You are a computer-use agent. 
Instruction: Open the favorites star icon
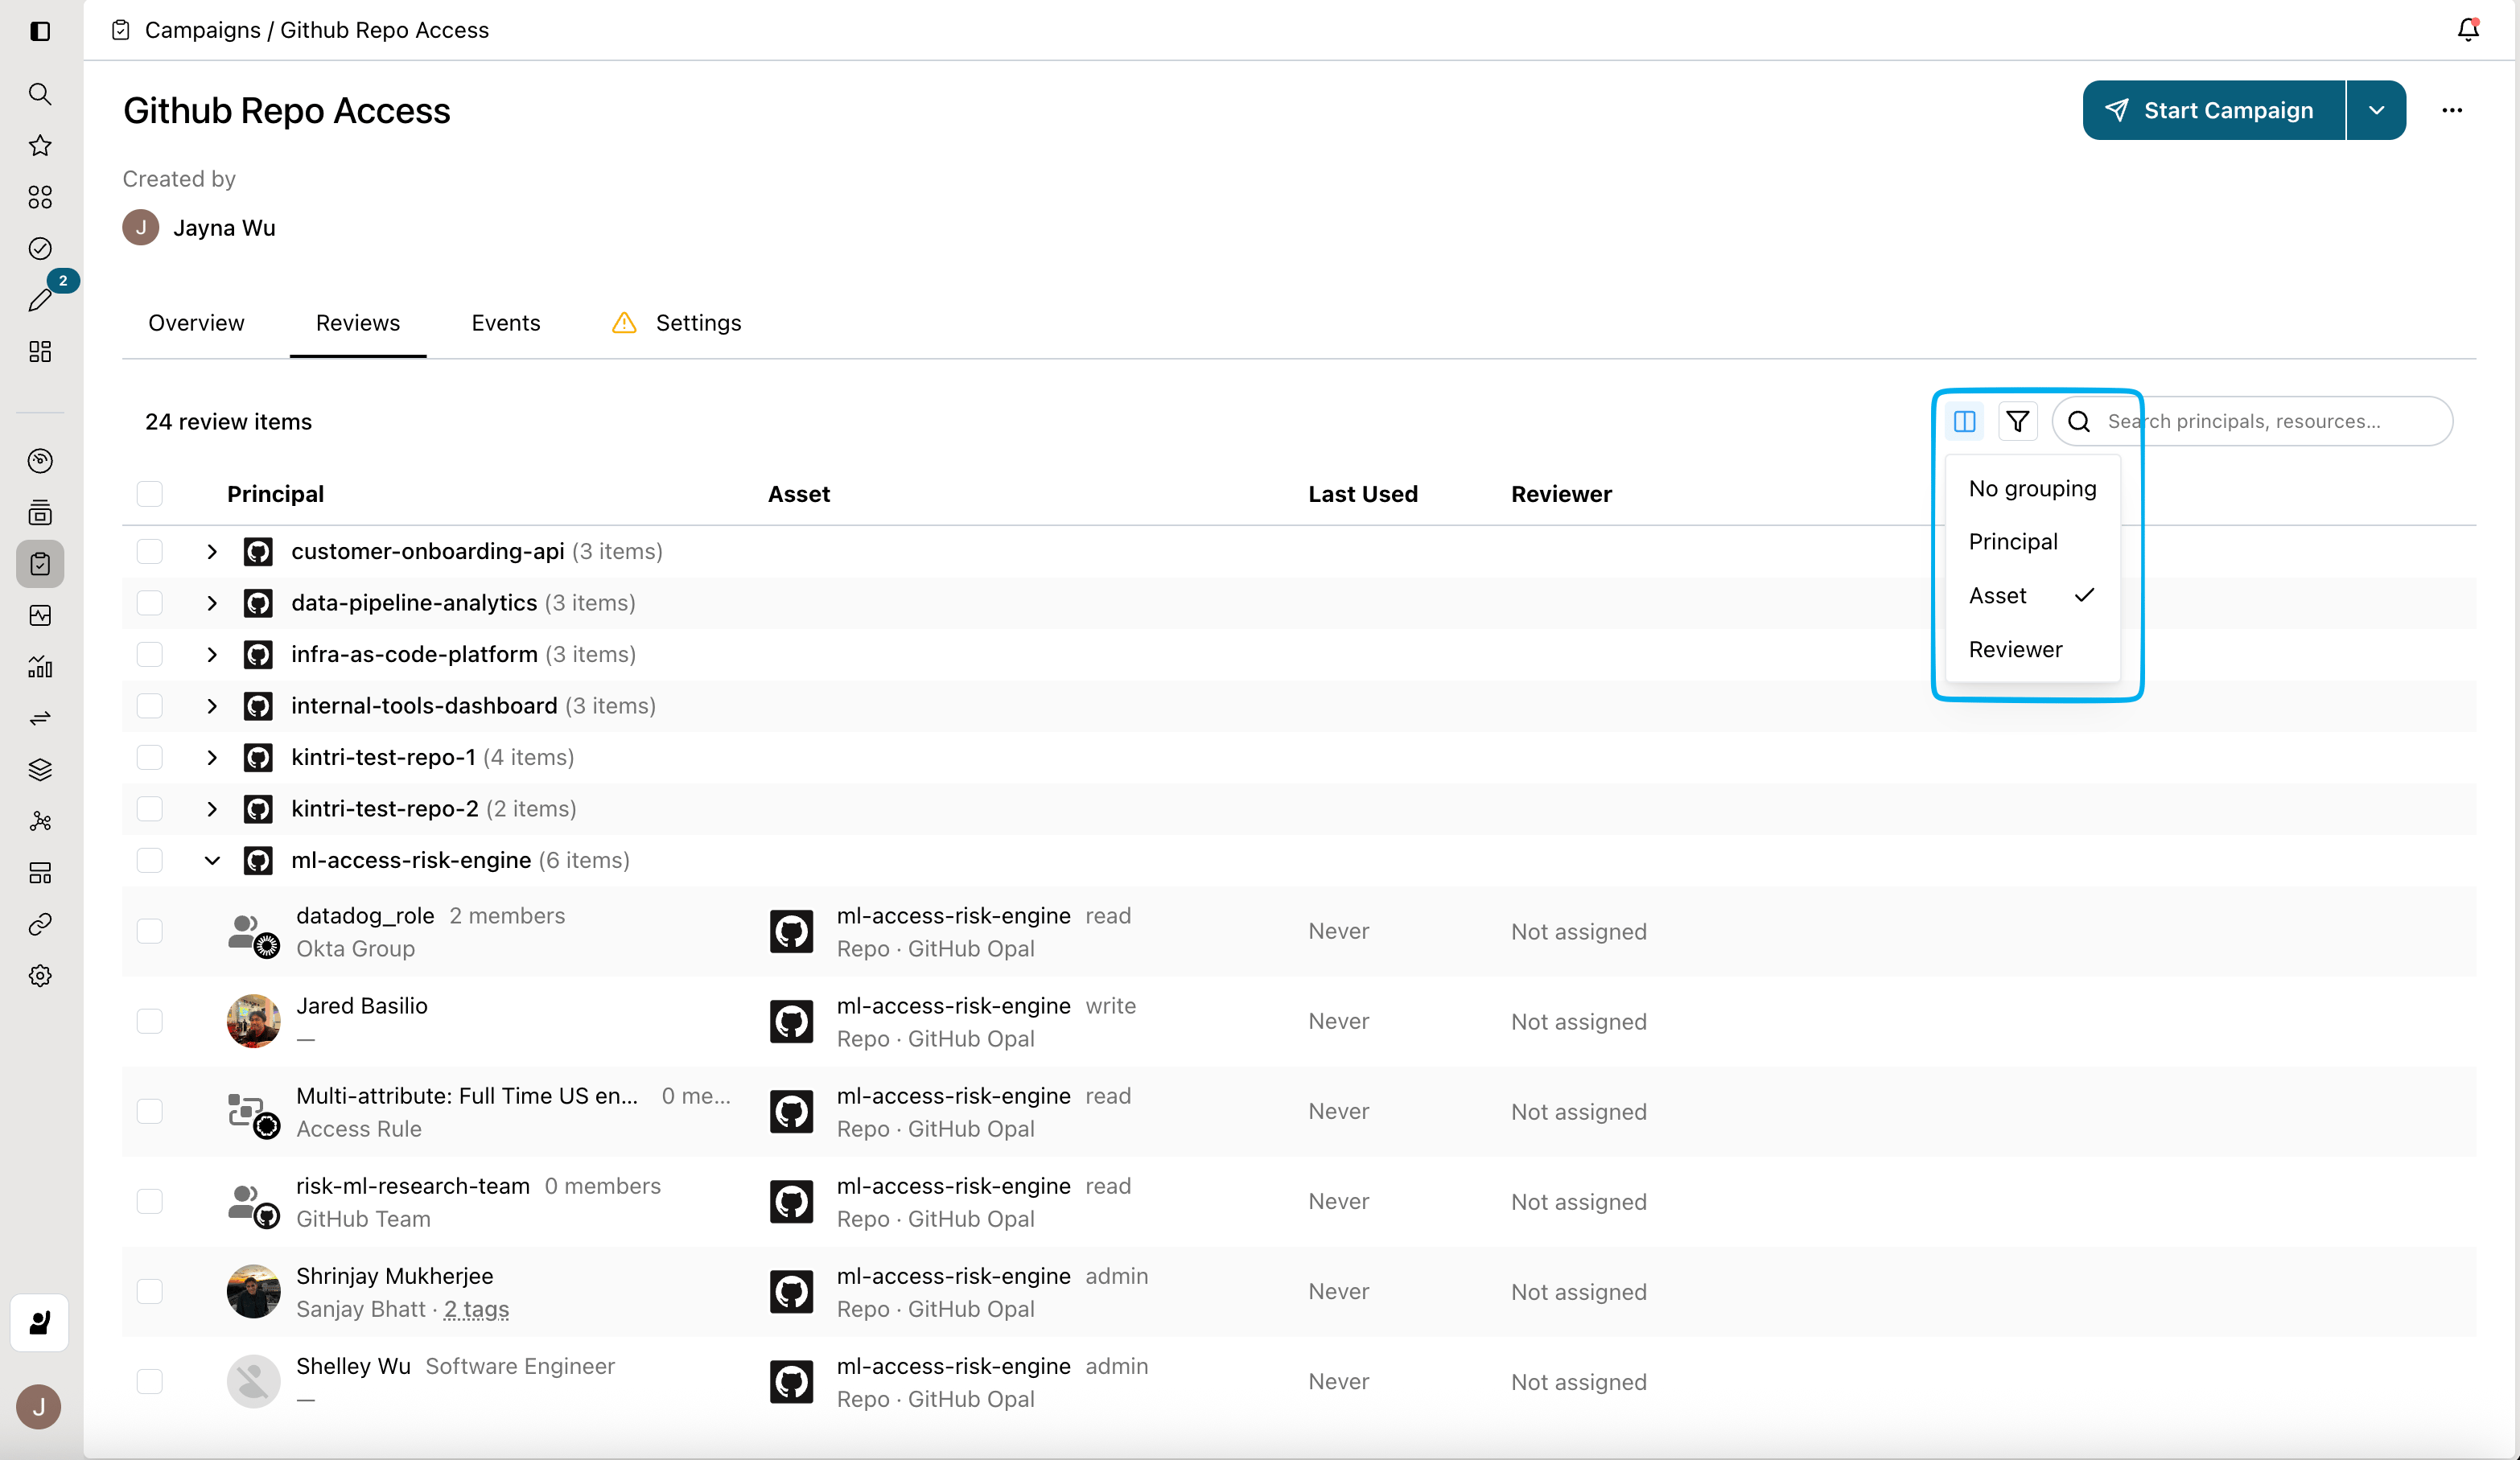(40, 146)
